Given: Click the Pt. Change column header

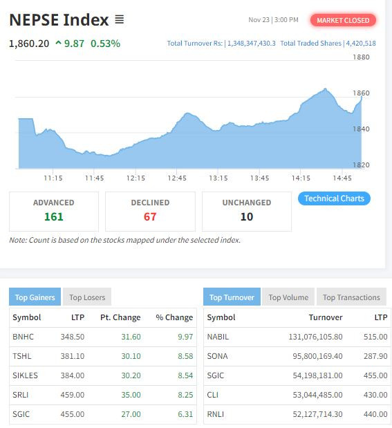Looking at the screenshot, I should (x=120, y=317).
